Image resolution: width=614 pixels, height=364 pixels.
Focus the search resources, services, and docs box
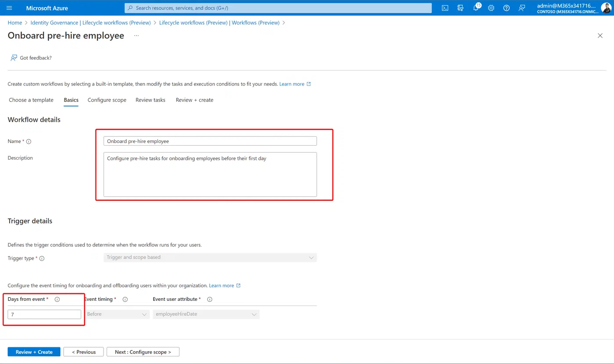(x=278, y=8)
